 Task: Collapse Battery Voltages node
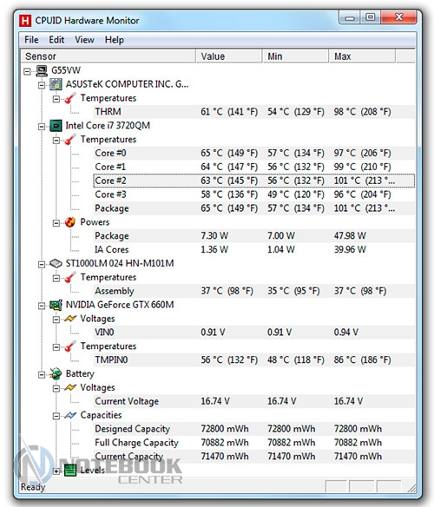pyautogui.click(x=56, y=389)
